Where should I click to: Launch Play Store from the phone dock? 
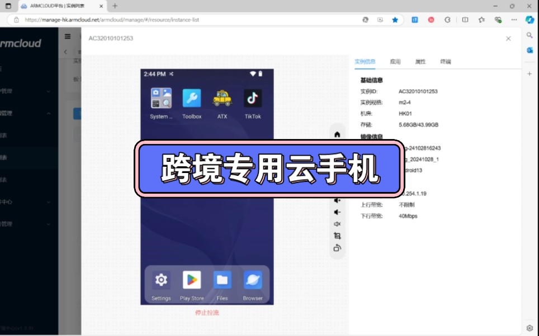(191, 280)
